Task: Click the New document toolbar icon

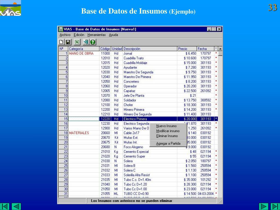Action: 61,42
